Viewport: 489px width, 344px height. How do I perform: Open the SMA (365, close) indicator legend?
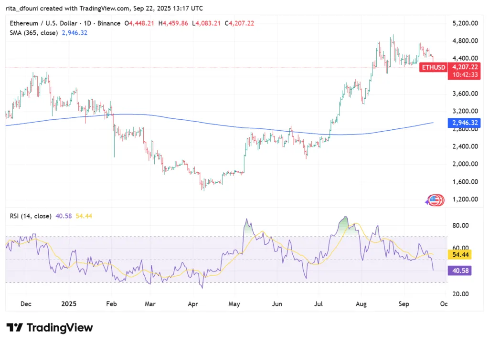33,32
